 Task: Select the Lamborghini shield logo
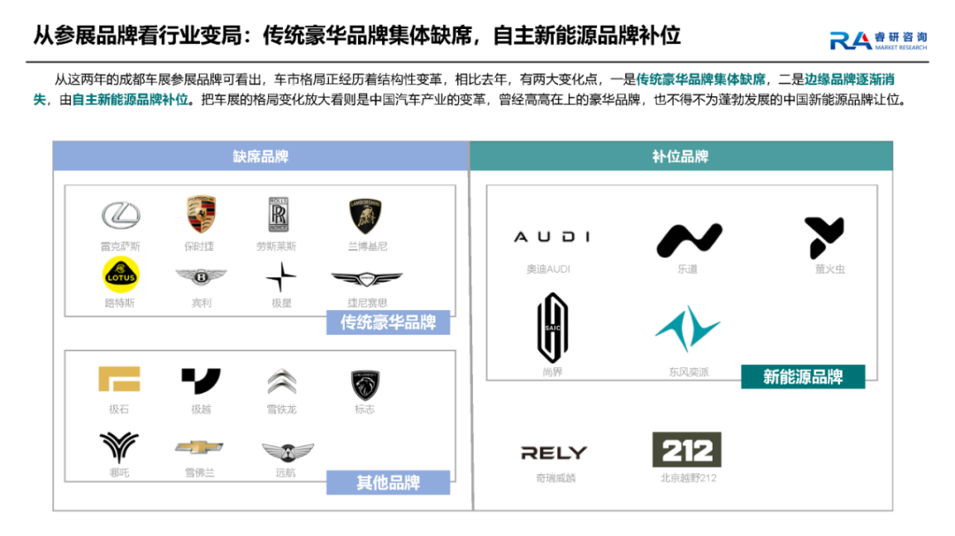365,215
